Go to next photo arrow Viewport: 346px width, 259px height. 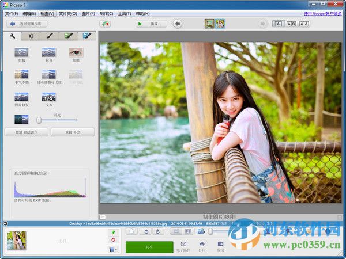point(262,24)
